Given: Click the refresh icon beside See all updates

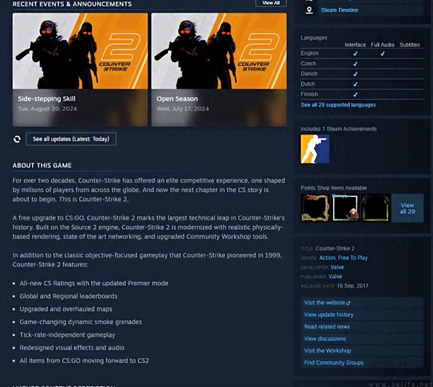Looking at the screenshot, I should (17, 139).
